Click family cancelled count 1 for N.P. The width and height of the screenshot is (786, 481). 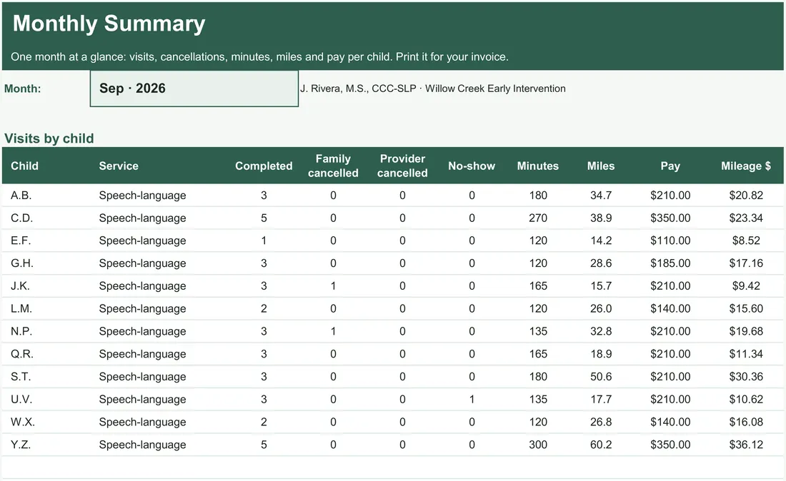tap(333, 331)
